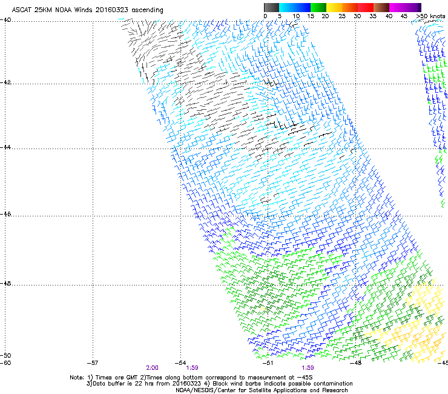This screenshot has width=448, height=394.
Task: Click the brown 35-40 knots legend segment
Action: click(381, 7)
